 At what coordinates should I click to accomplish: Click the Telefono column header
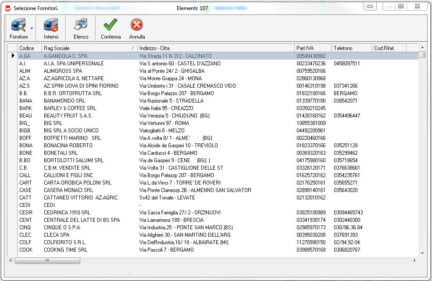pyautogui.click(x=351, y=48)
